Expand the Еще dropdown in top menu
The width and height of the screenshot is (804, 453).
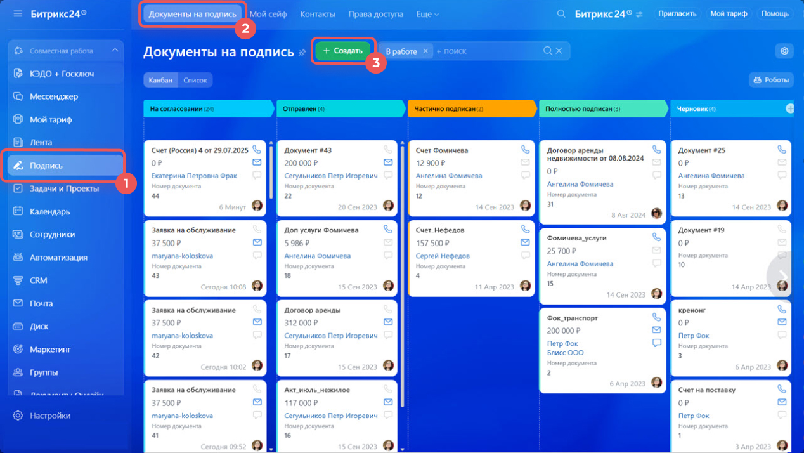click(427, 14)
